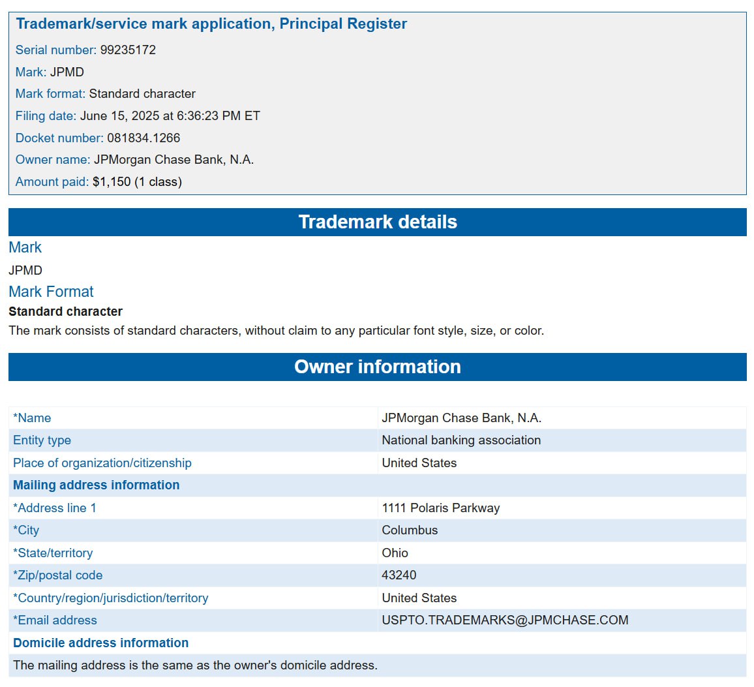Click 'Standard character' beside 'Mark format:' label
754x687 pixels.
point(142,94)
